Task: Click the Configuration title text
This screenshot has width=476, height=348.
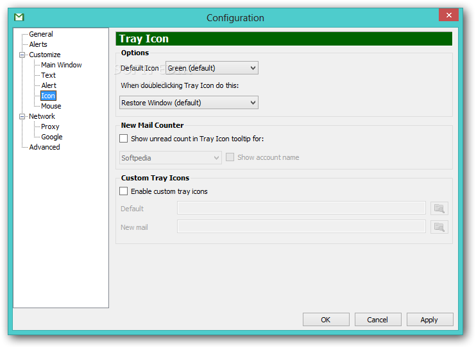Action: click(x=235, y=17)
